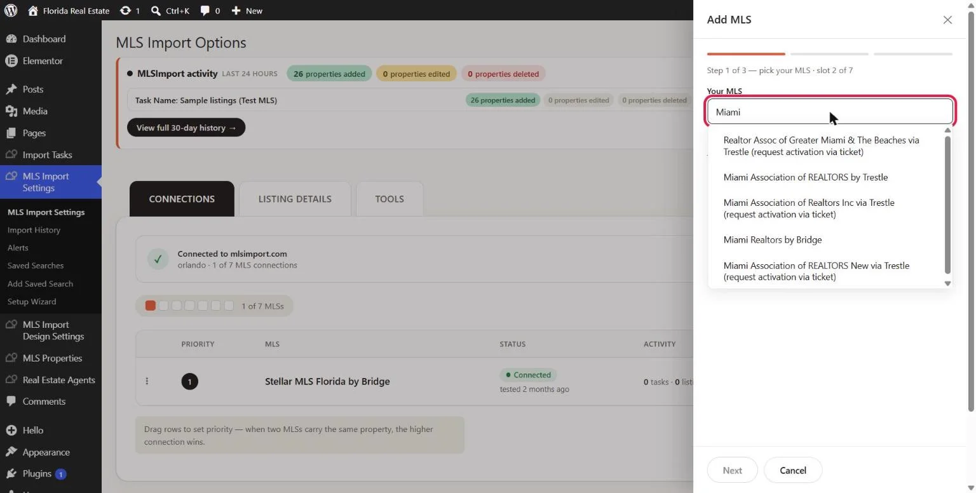Click the Cancel button in Add MLS
Image resolution: width=976 pixels, height=493 pixels.
(793, 471)
